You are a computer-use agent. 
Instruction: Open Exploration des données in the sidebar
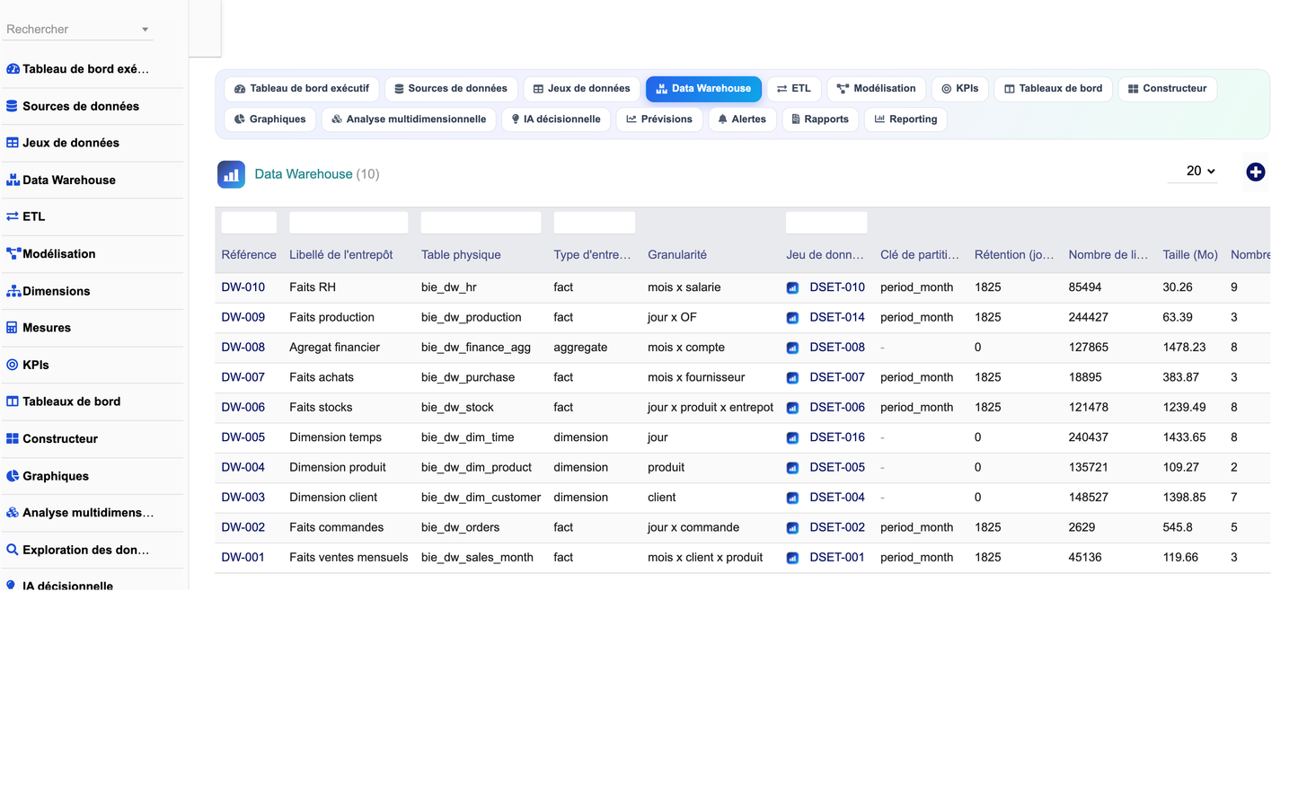coord(93,550)
